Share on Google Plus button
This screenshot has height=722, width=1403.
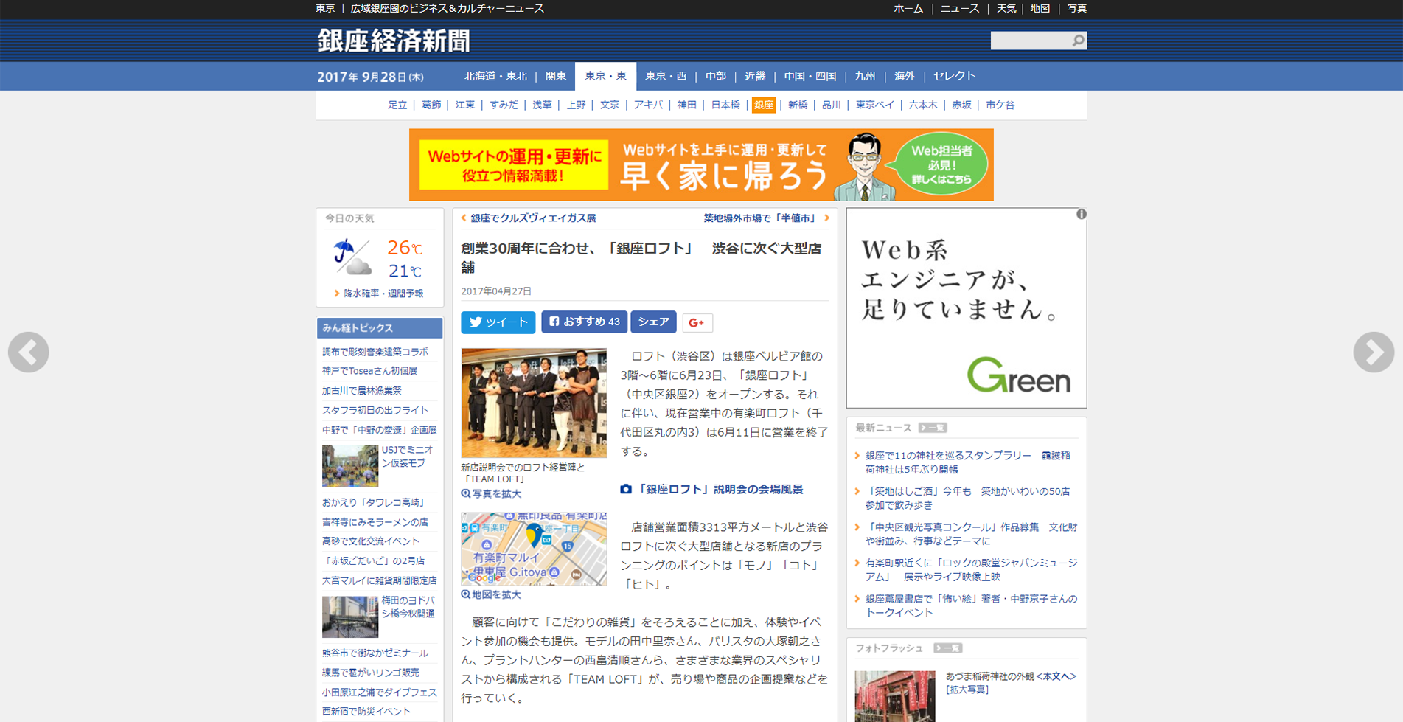coord(697,322)
